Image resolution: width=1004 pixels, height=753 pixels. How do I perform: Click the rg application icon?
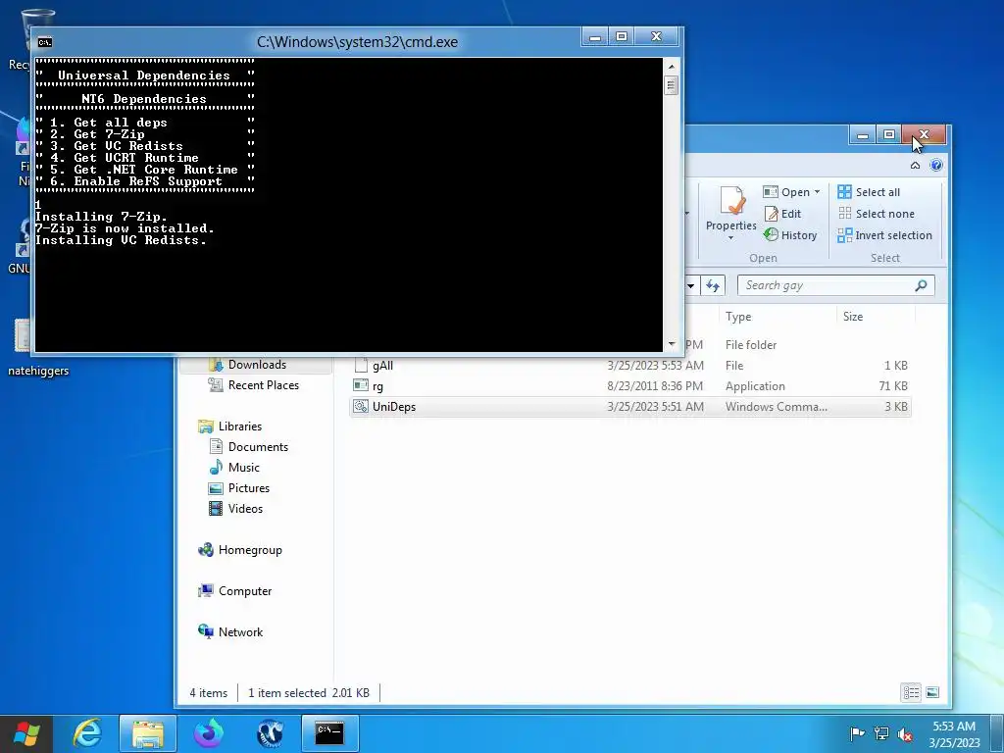point(361,385)
